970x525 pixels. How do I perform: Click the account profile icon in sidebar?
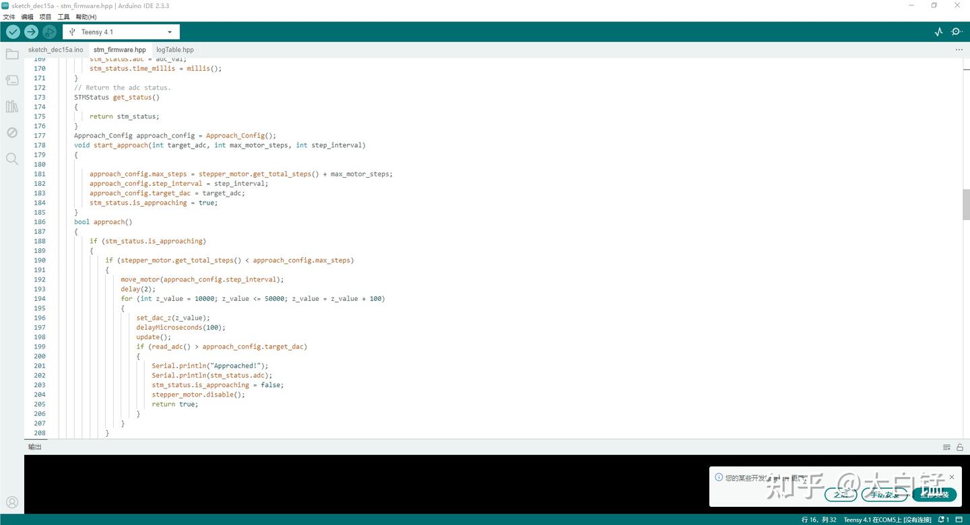click(12, 502)
